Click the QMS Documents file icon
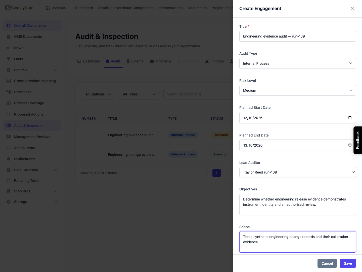 click(9, 37)
